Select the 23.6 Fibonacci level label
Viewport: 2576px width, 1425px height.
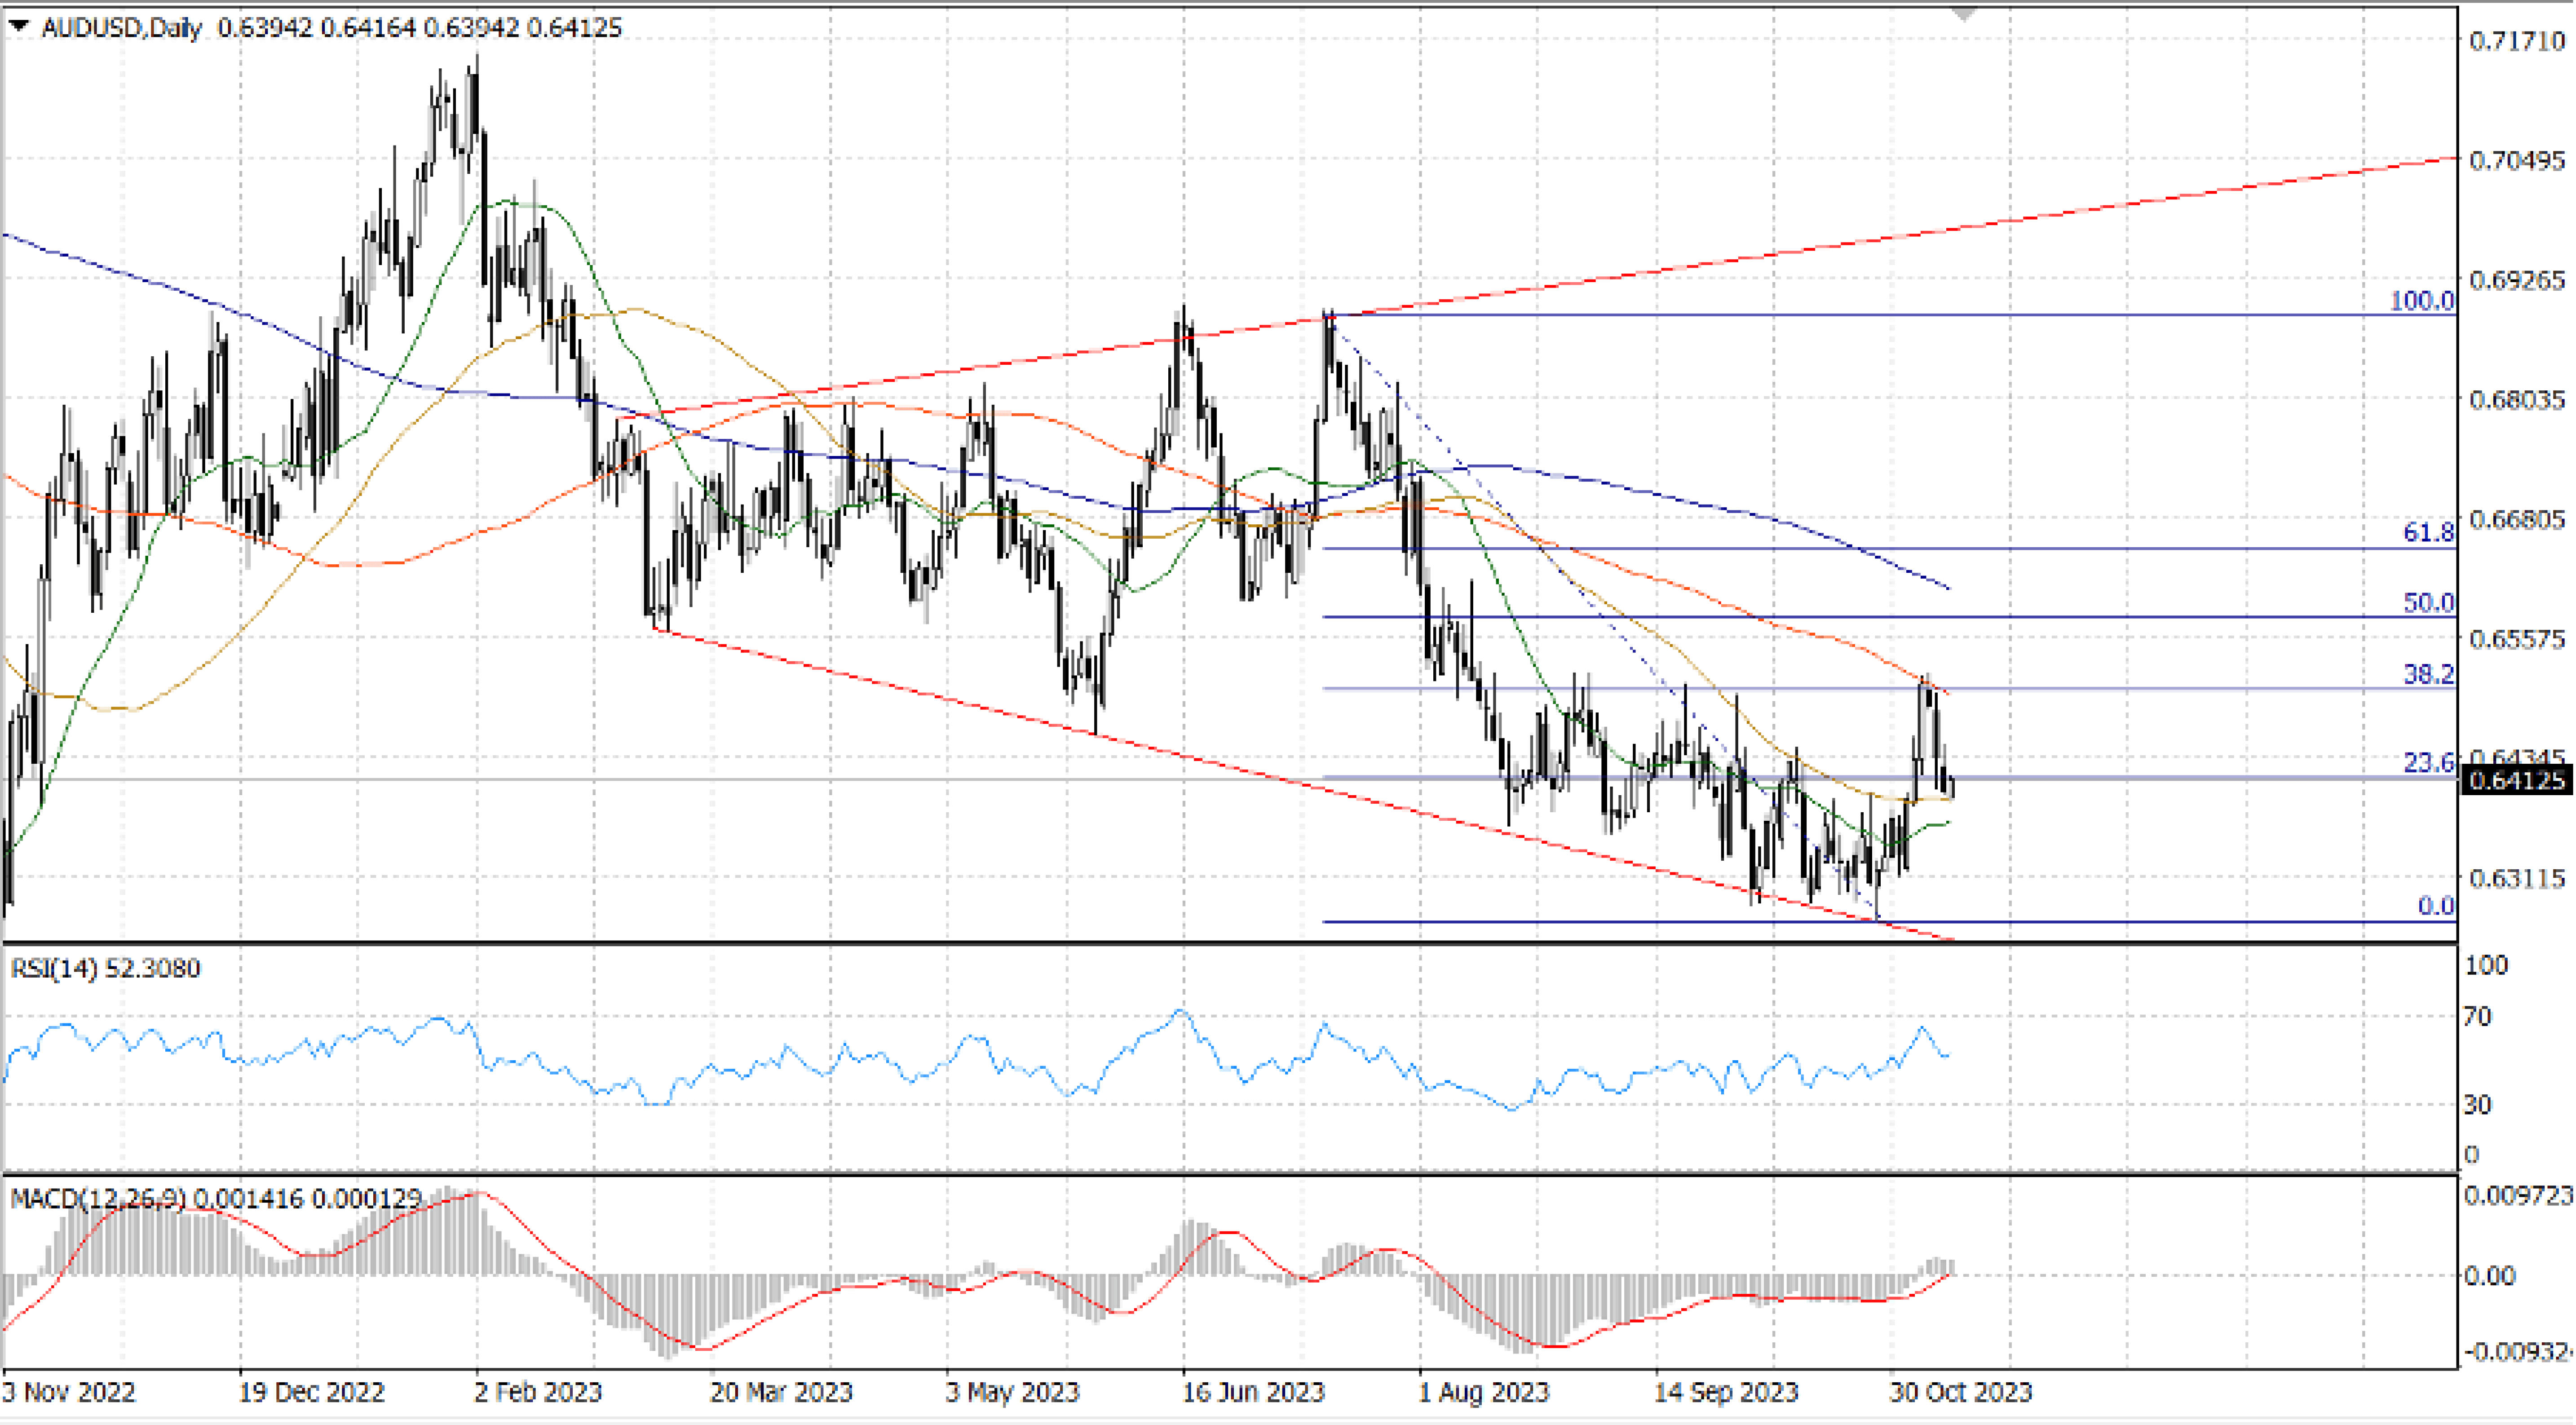[x=2428, y=763]
